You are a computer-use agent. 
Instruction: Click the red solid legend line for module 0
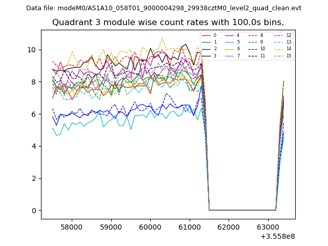[207, 35]
